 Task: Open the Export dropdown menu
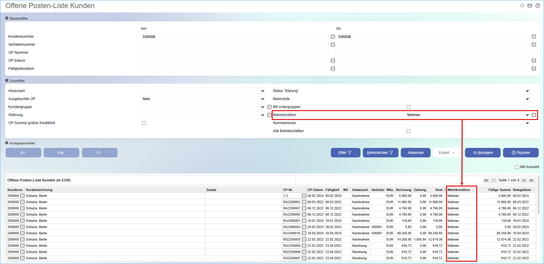[447, 153]
